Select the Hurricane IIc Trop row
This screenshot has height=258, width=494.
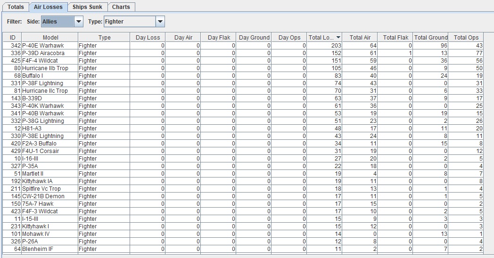[243, 91]
